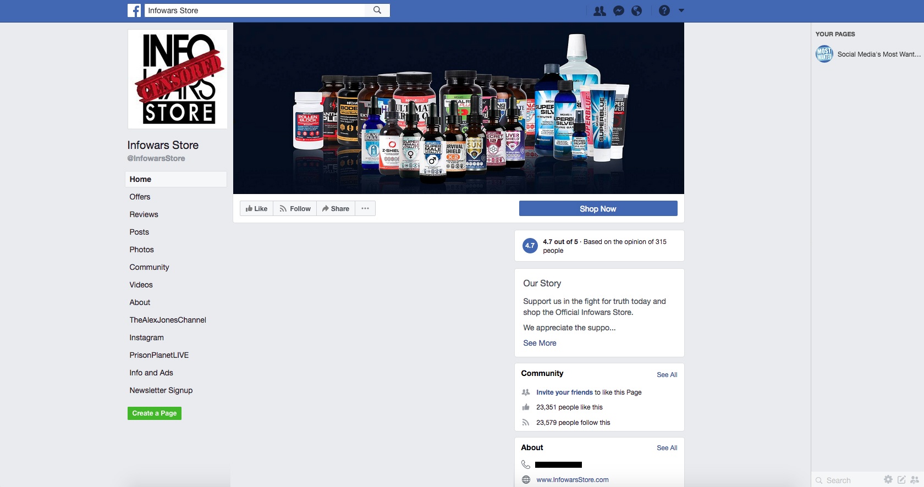Share the Infowars Store page

pyautogui.click(x=335, y=209)
